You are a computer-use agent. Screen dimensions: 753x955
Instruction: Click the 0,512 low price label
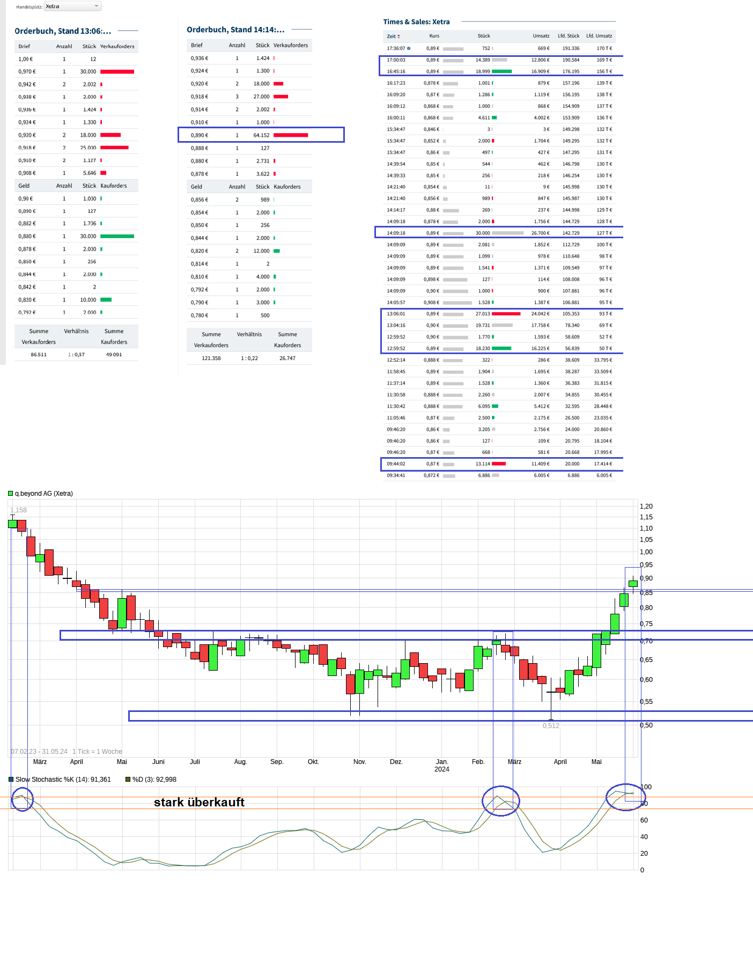[x=551, y=726]
